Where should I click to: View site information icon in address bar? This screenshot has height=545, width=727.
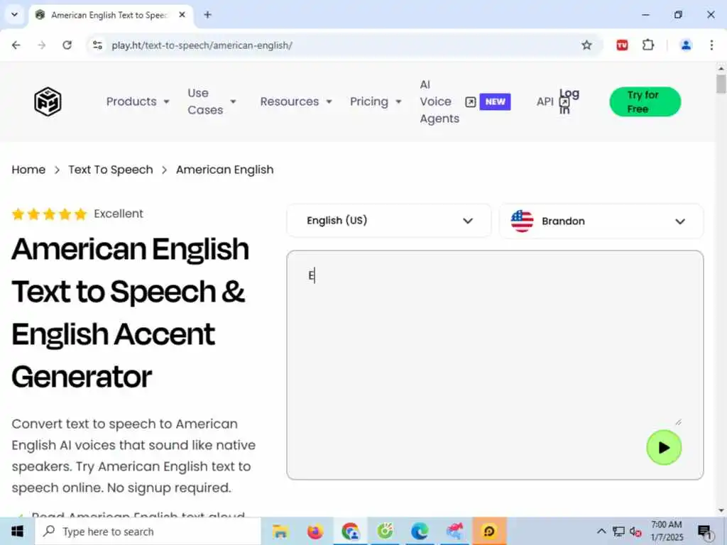(97, 45)
